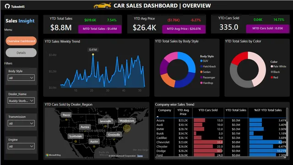Screen dimensions: 293x165
Task: Sort by %GT YTD Total Sales header
Action: pos(268,110)
